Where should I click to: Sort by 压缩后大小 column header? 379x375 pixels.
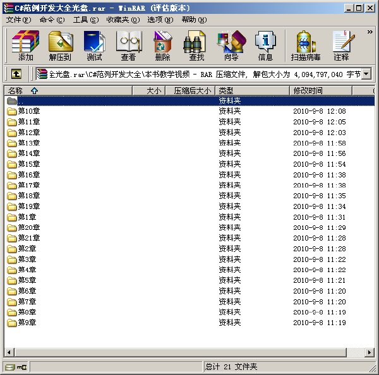(x=190, y=91)
